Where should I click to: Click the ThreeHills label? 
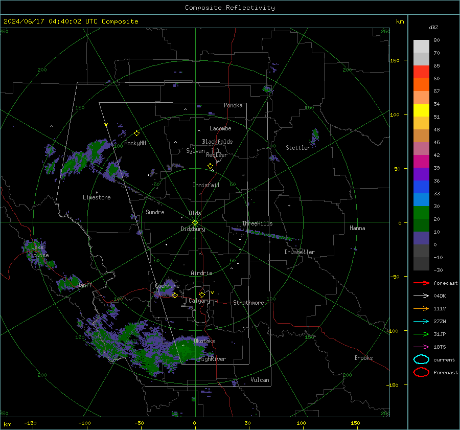click(x=257, y=223)
